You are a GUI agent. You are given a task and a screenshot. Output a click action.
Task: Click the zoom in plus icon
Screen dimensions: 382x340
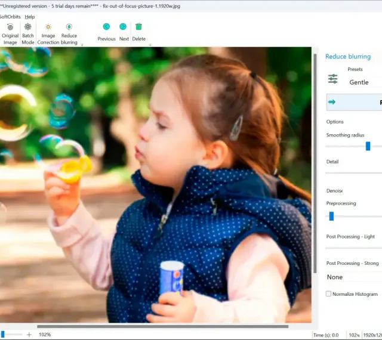29,335
